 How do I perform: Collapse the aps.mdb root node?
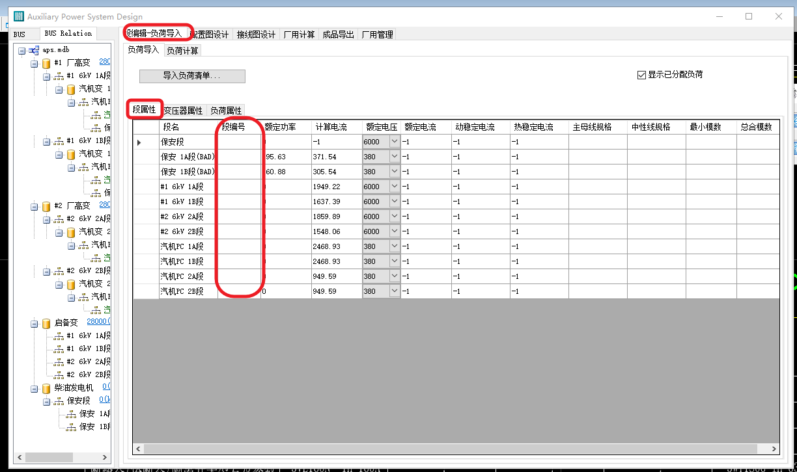21,51
